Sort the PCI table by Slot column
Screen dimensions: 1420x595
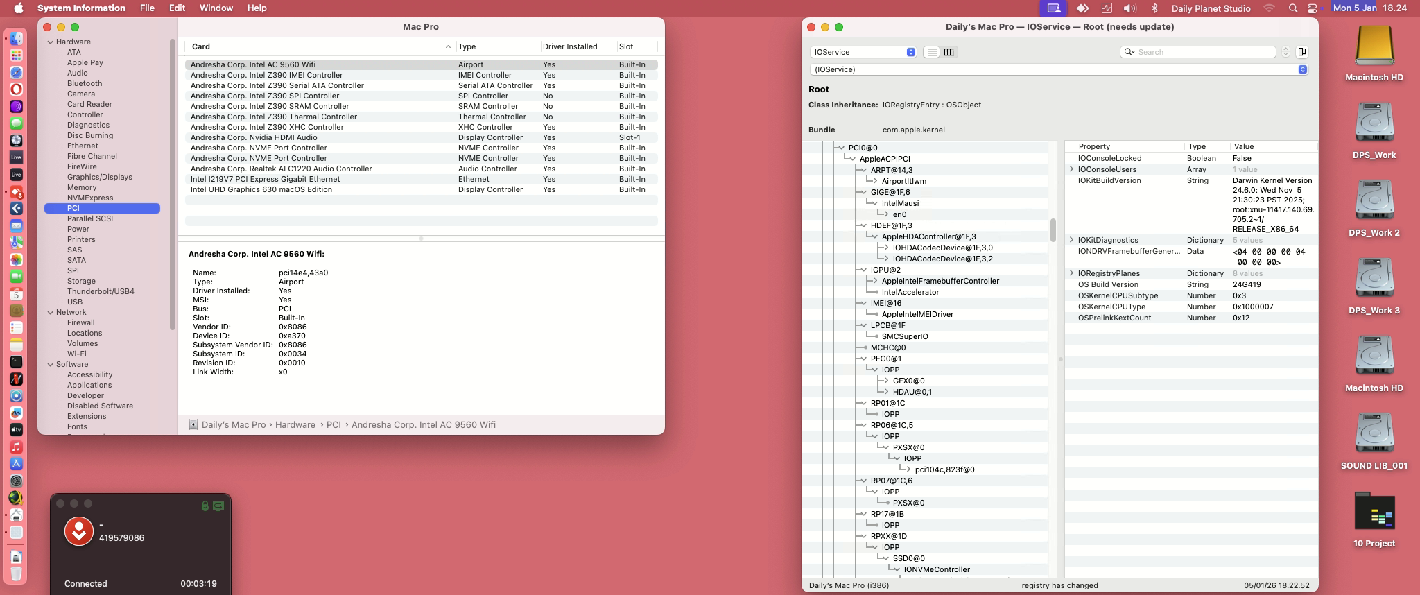(637, 46)
